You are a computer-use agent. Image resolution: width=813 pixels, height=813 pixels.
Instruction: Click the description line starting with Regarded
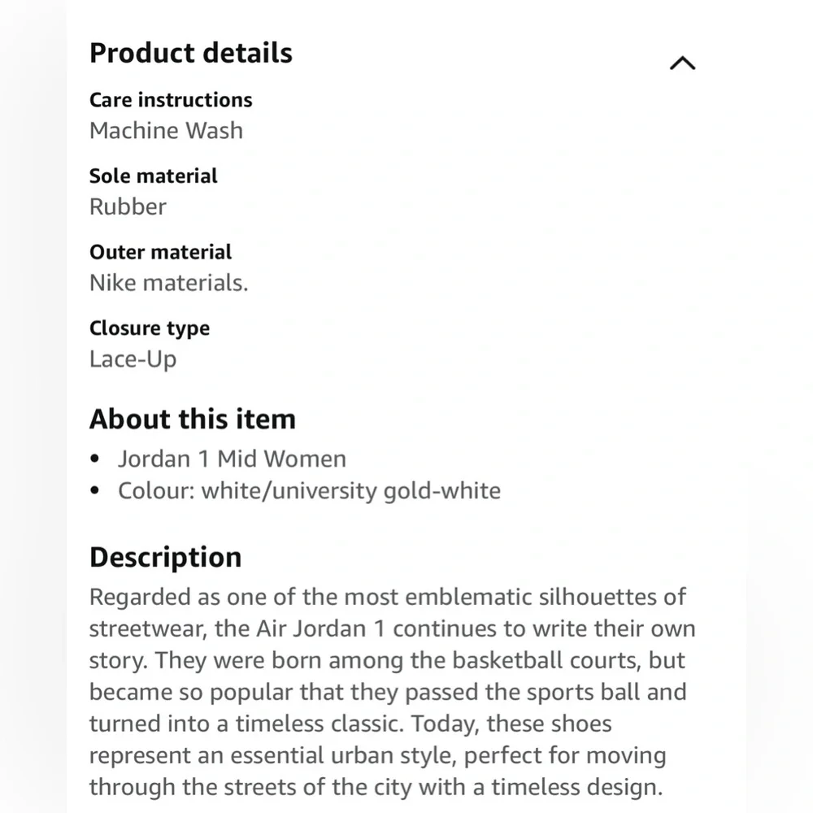[x=388, y=597]
